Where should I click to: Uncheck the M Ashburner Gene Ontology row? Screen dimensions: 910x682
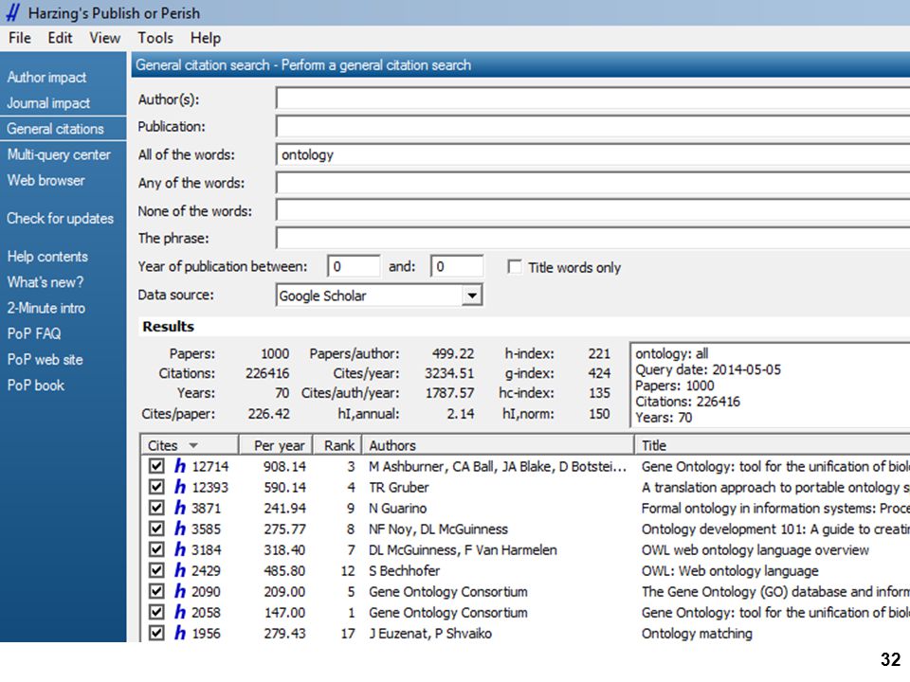click(156, 466)
